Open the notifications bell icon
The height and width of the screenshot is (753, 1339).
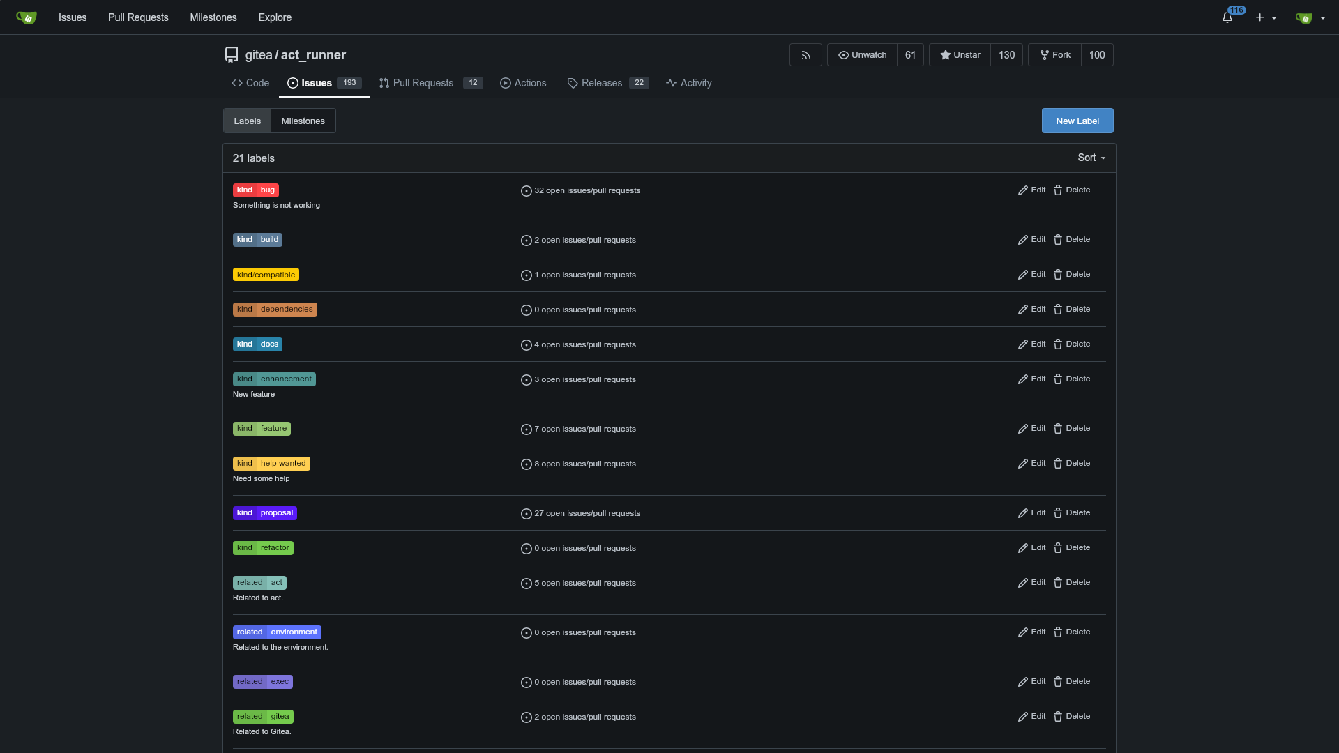click(1227, 17)
